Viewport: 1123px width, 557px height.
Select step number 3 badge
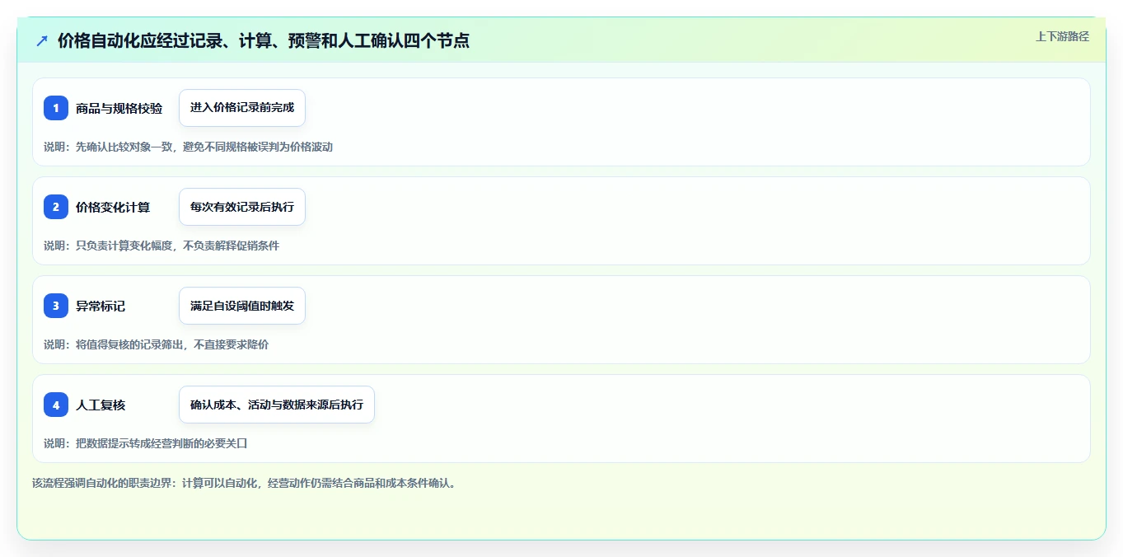click(x=56, y=306)
